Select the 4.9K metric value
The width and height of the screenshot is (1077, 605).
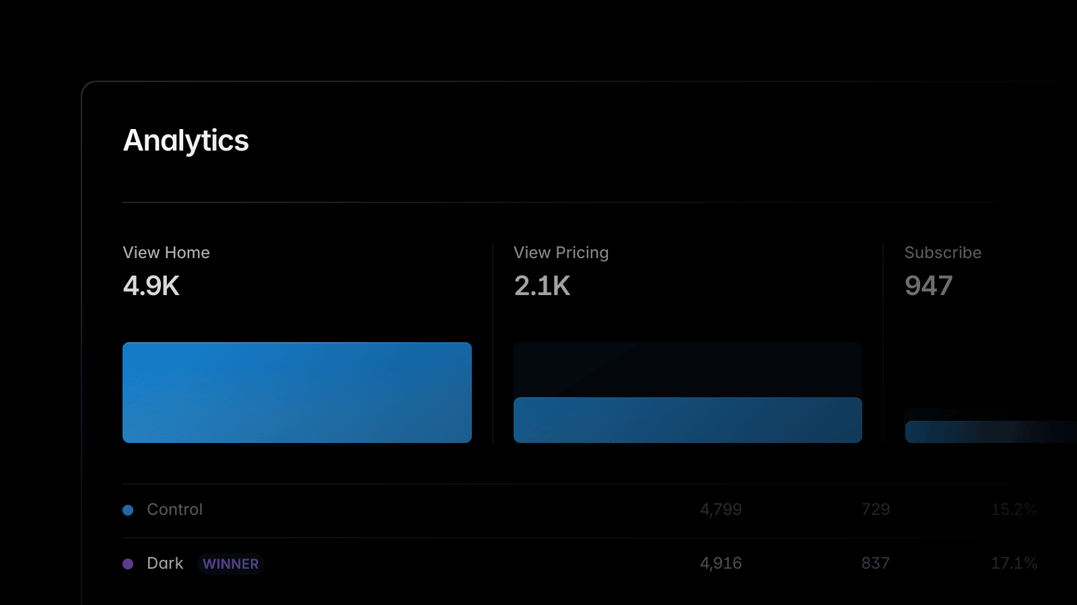pyautogui.click(x=151, y=286)
